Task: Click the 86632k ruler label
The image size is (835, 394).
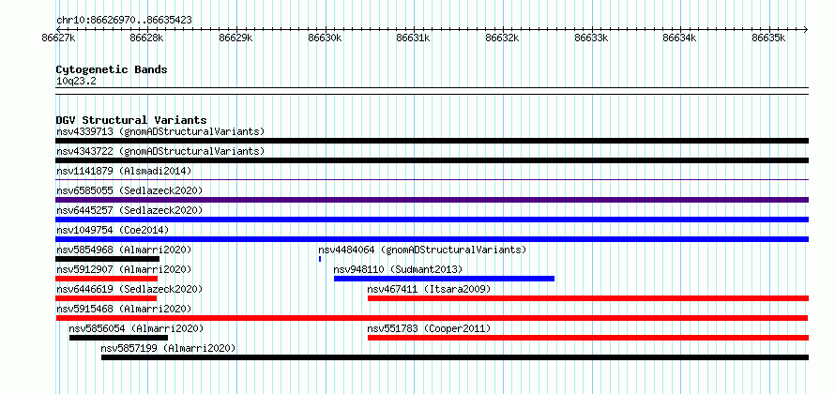Action: click(502, 38)
